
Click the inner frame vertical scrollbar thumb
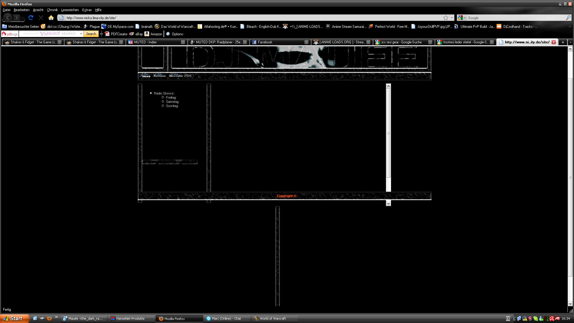tap(388, 133)
